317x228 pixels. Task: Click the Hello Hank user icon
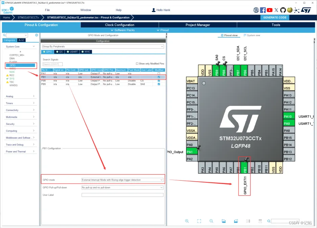[154, 10]
